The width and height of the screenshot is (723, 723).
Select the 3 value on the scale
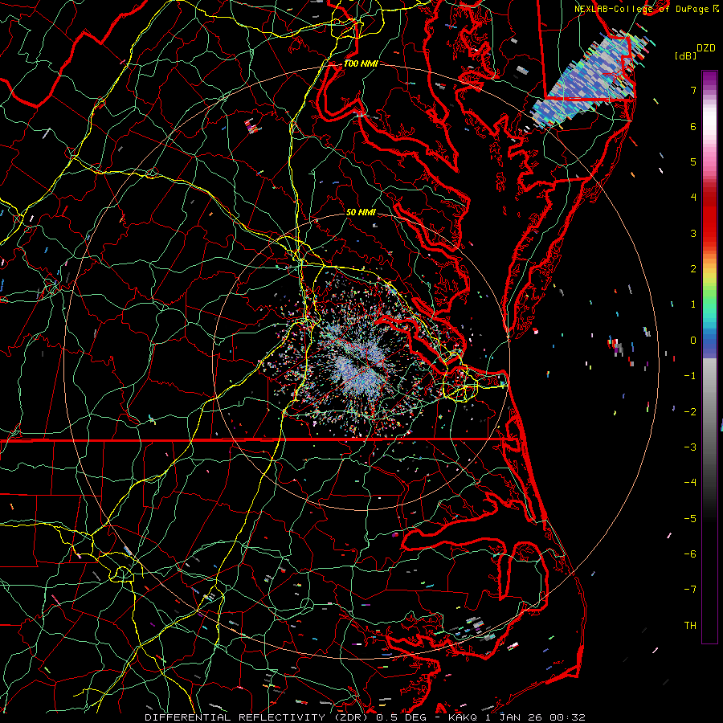click(x=693, y=233)
